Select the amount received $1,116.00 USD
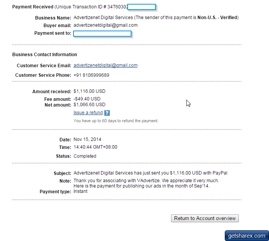This screenshot has width=269, height=241. coord(90,91)
